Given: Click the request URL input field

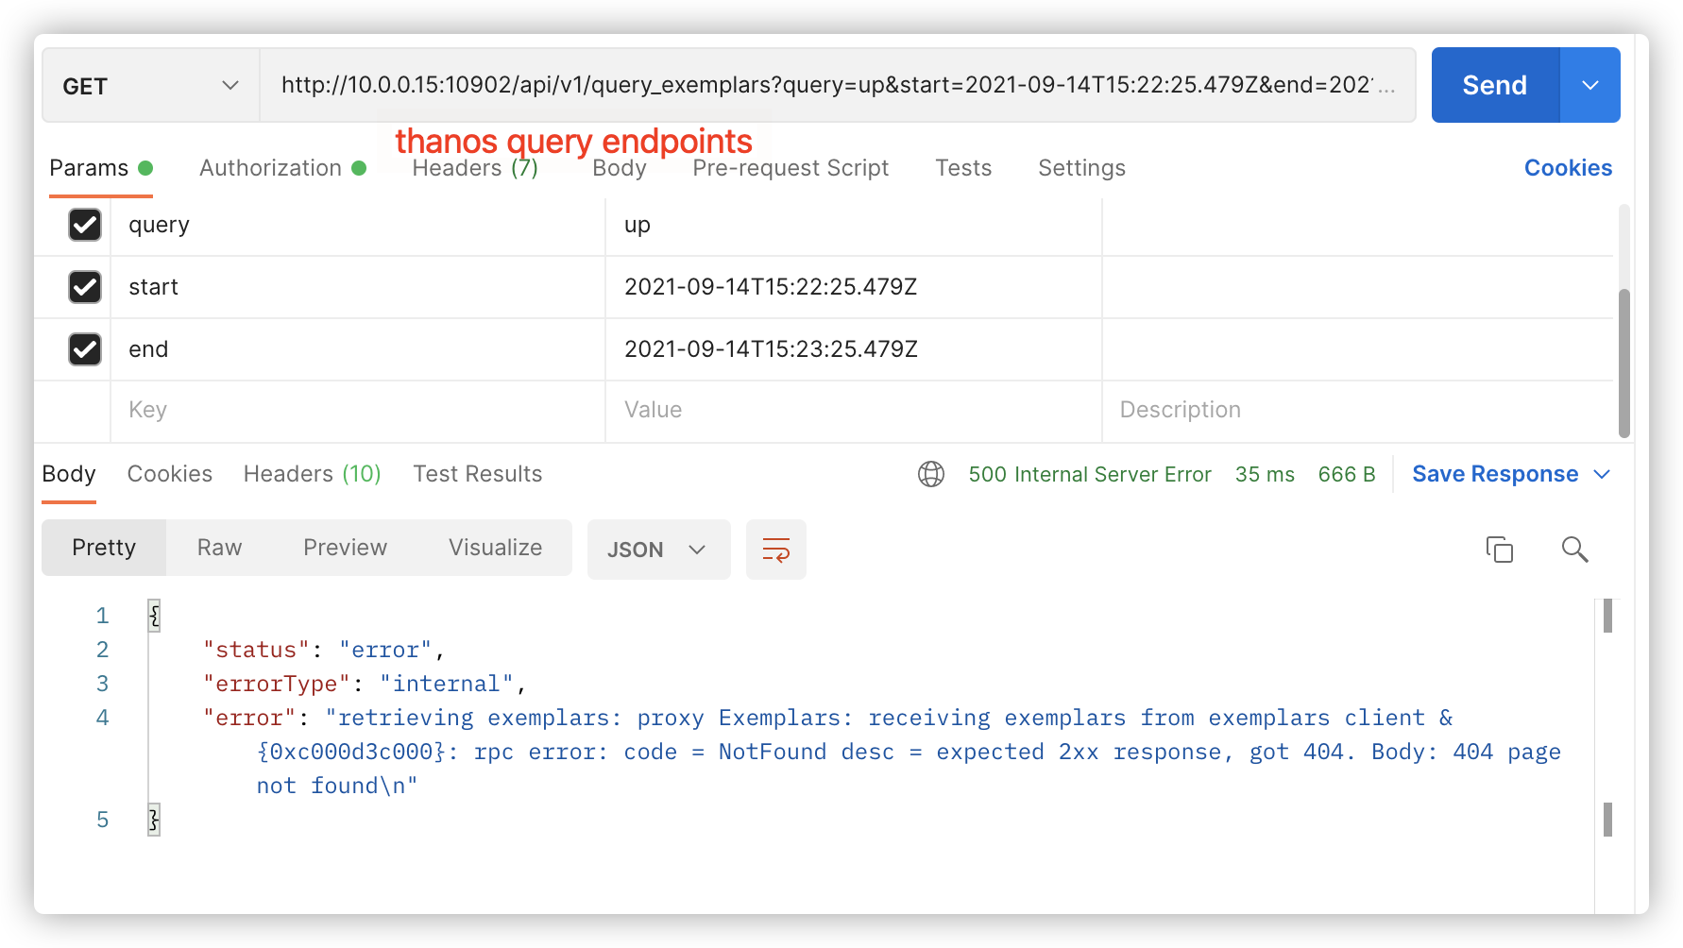Looking at the screenshot, I should point(831,85).
